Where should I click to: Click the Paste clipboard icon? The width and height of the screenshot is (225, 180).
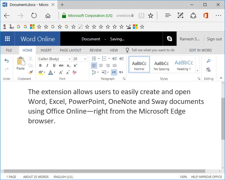(x=21, y=61)
